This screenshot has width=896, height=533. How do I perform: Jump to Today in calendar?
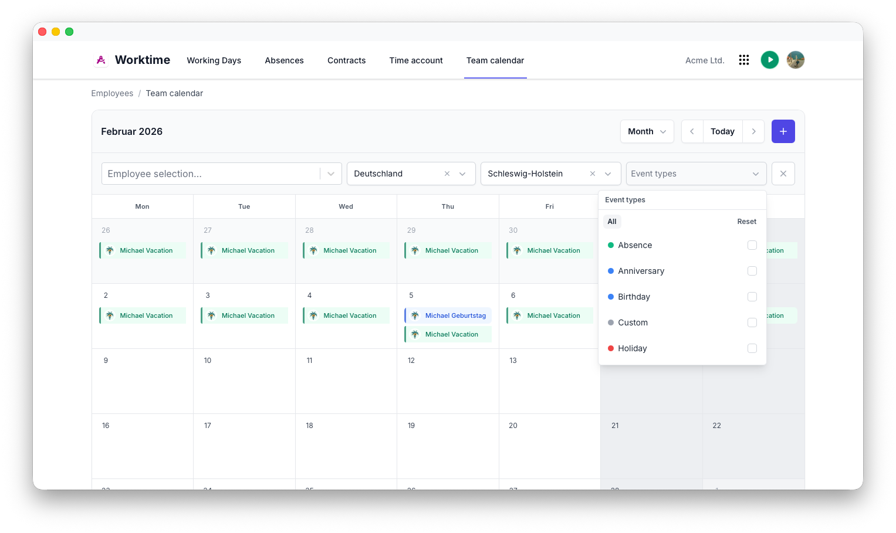[723, 131]
